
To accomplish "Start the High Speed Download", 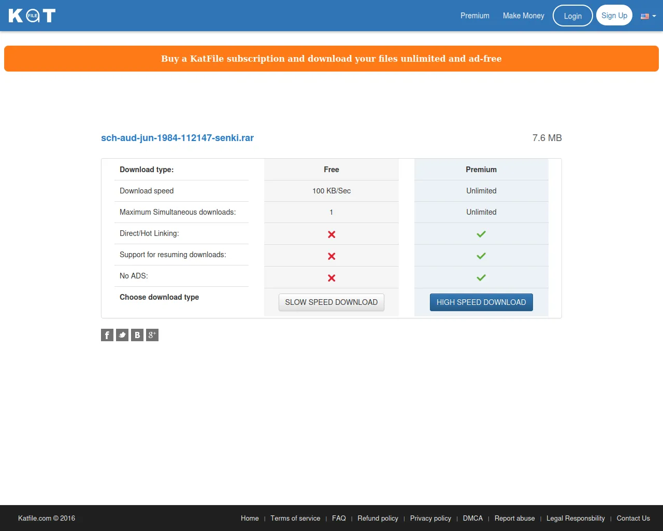I will click(481, 302).
